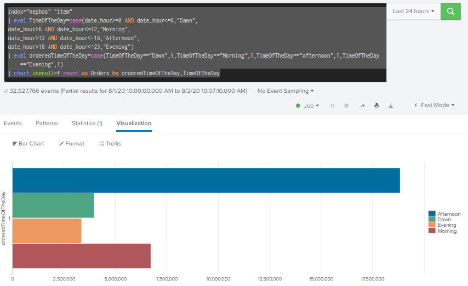The height and width of the screenshot is (286, 468).
Task: Run search with the green magnifier button
Action: coord(450,11)
